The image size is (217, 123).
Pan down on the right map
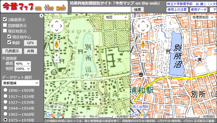point(143,30)
